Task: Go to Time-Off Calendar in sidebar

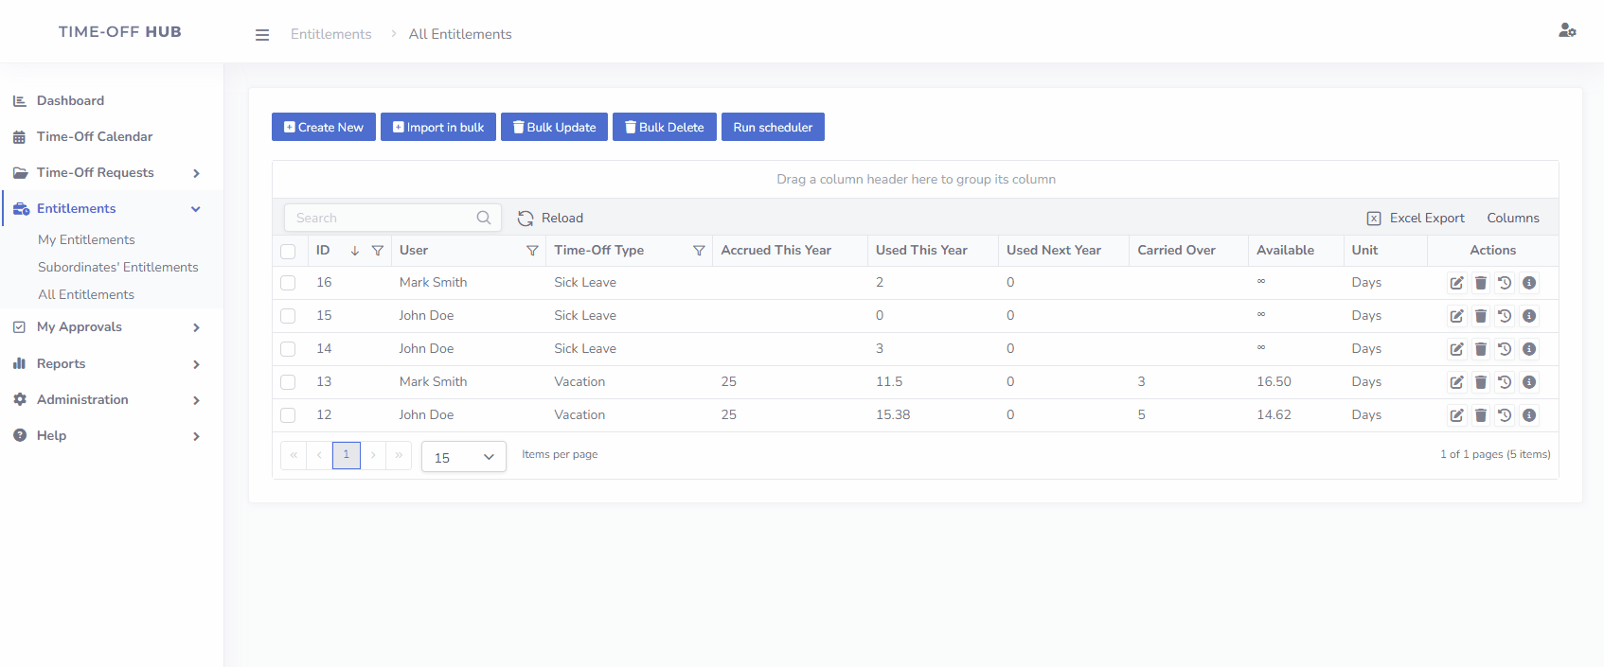Action: coord(94,137)
